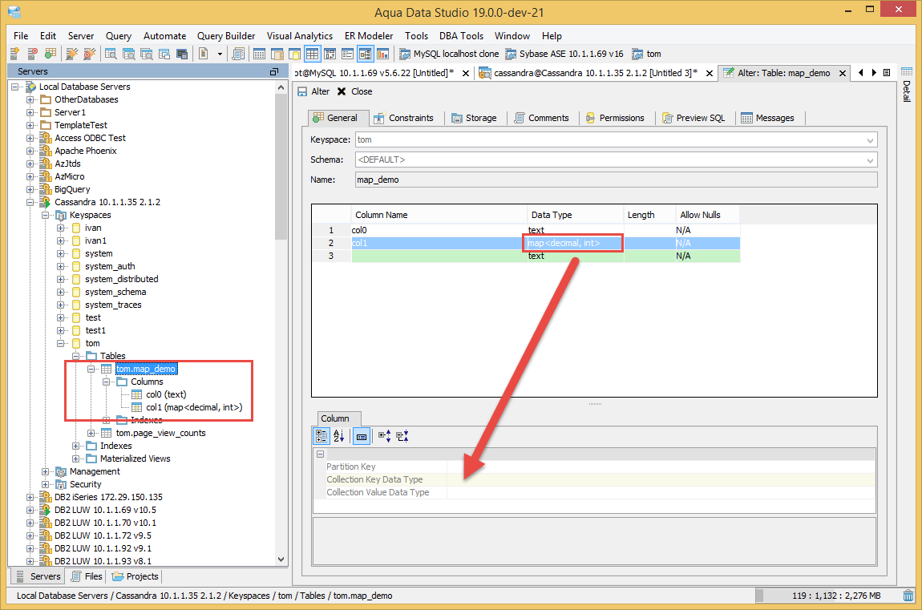
Task: Click the collapse all properties icon
Action: 402,436
